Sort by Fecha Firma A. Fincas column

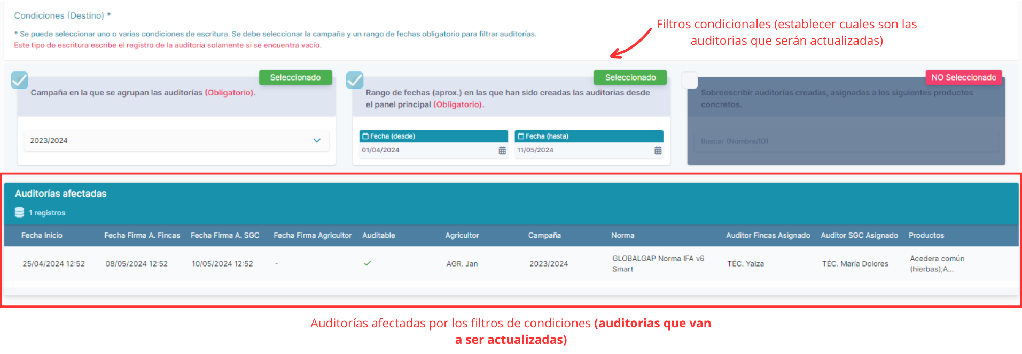point(142,235)
